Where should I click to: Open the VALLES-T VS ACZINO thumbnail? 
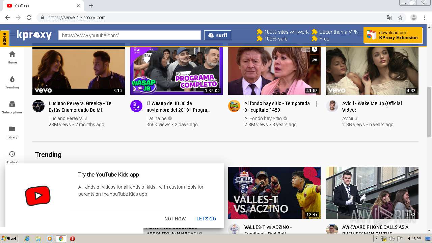point(274,193)
